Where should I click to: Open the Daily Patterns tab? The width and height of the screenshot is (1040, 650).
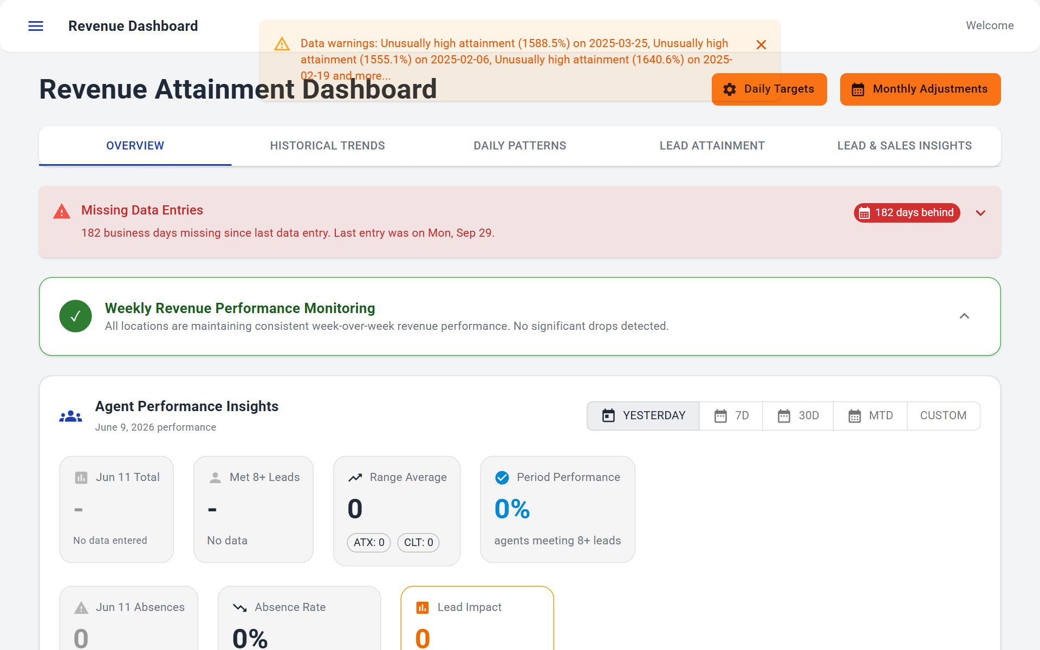[x=519, y=146]
